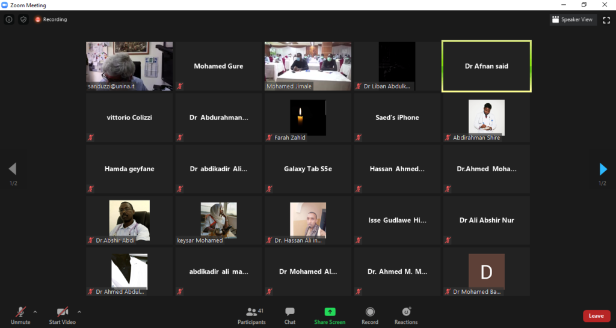Open the Participants panel
Image resolution: width=616 pixels, height=328 pixels.
tap(251, 315)
